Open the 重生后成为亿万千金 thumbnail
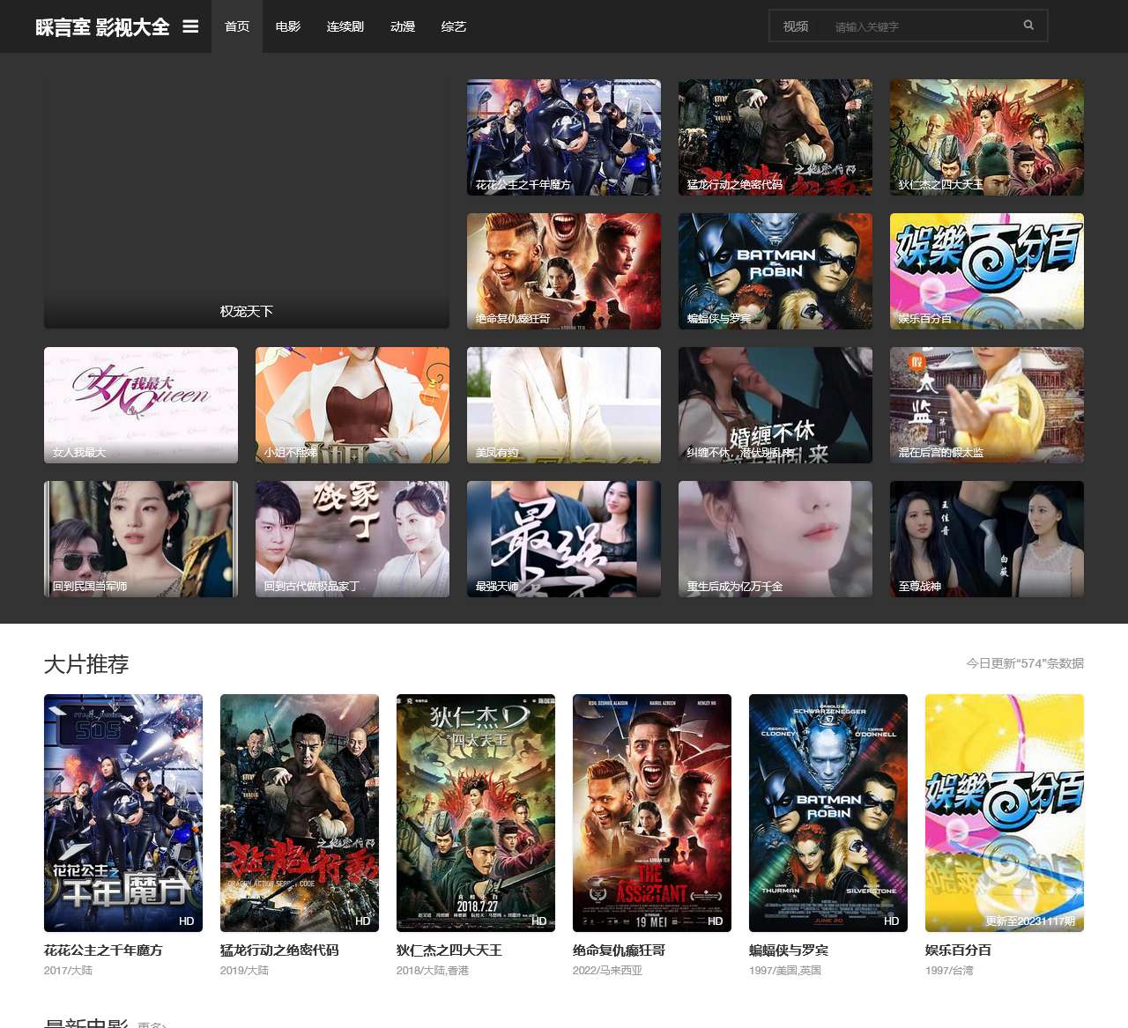This screenshot has height=1028, width=1128. point(775,539)
